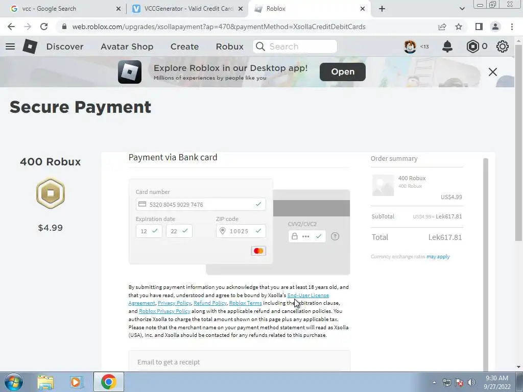Dismiss the Desktop app banner with X
The height and width of the screenshot is (392, 523).
pyautogui.click(x=493, y=71)
